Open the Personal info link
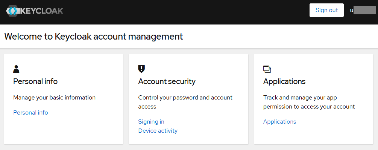The height and width of the screenshot is (150, 378). click(30, 113)
